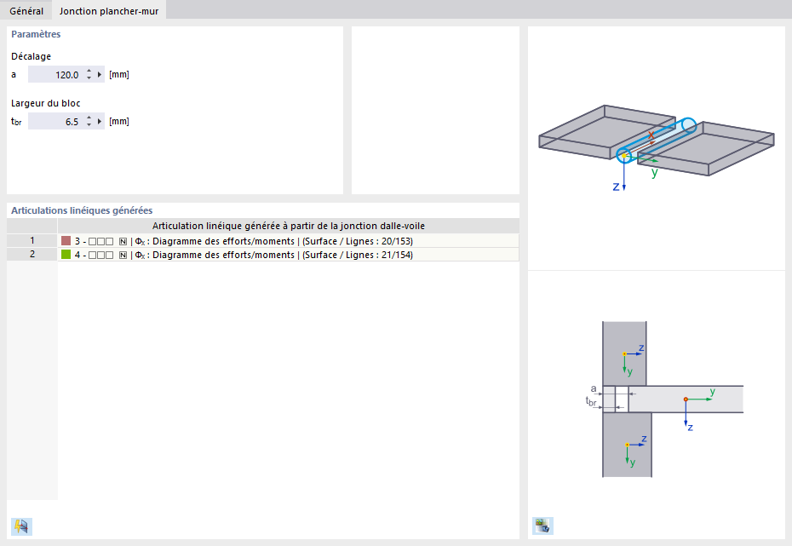Select hinge 4 entry Surface / Lignes : 21/154

[289, 255]
